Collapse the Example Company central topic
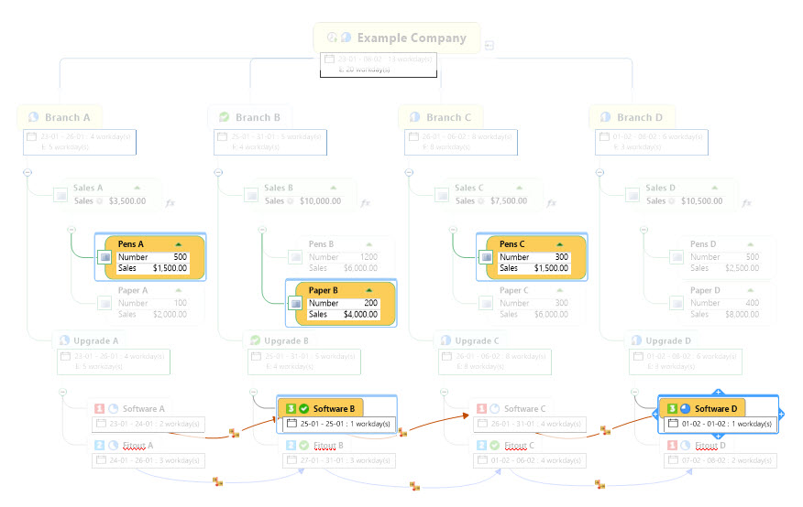803x507 pixels. coord(490,45)
